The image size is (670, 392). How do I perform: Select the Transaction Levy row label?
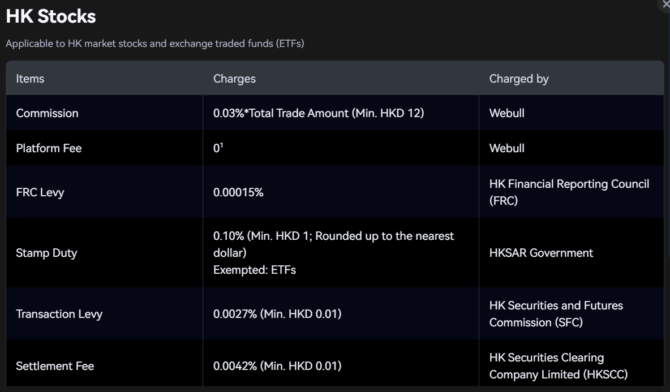tap(59, 314)
